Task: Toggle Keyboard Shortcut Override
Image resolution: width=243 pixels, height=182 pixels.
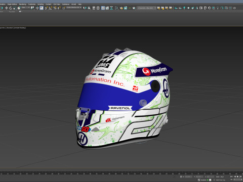Action: (x=42, y=8)
